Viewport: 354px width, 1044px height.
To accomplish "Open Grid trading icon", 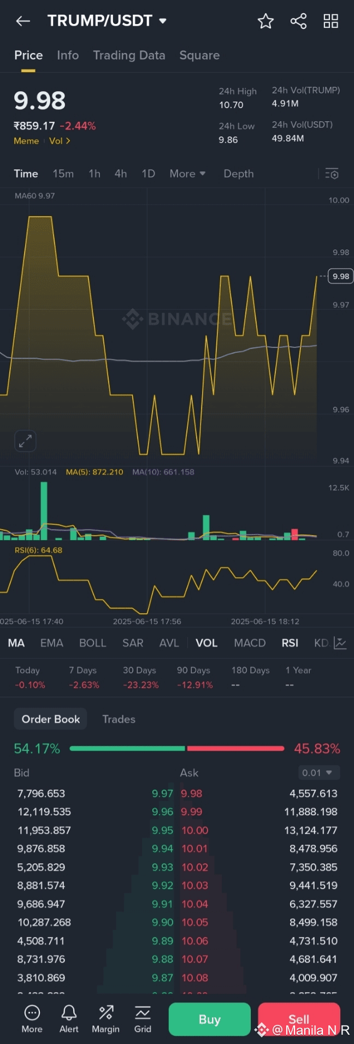I will point(143,1019).
